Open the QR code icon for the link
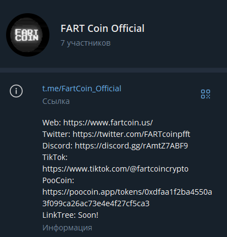227x237 pixels. point(206,94)
